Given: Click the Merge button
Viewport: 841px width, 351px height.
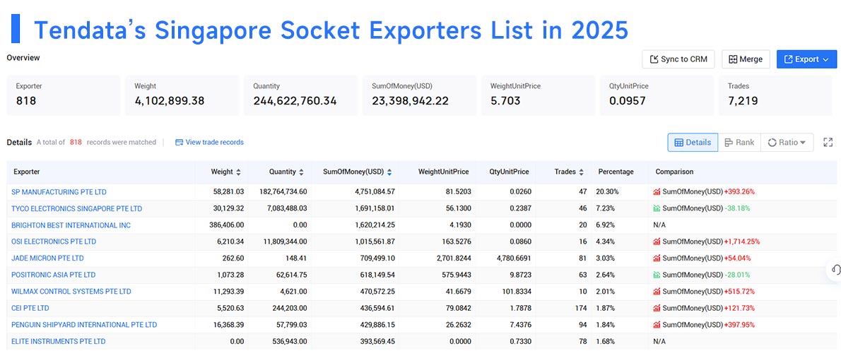Looking at the screenshot, I should [x=746, y=59].
